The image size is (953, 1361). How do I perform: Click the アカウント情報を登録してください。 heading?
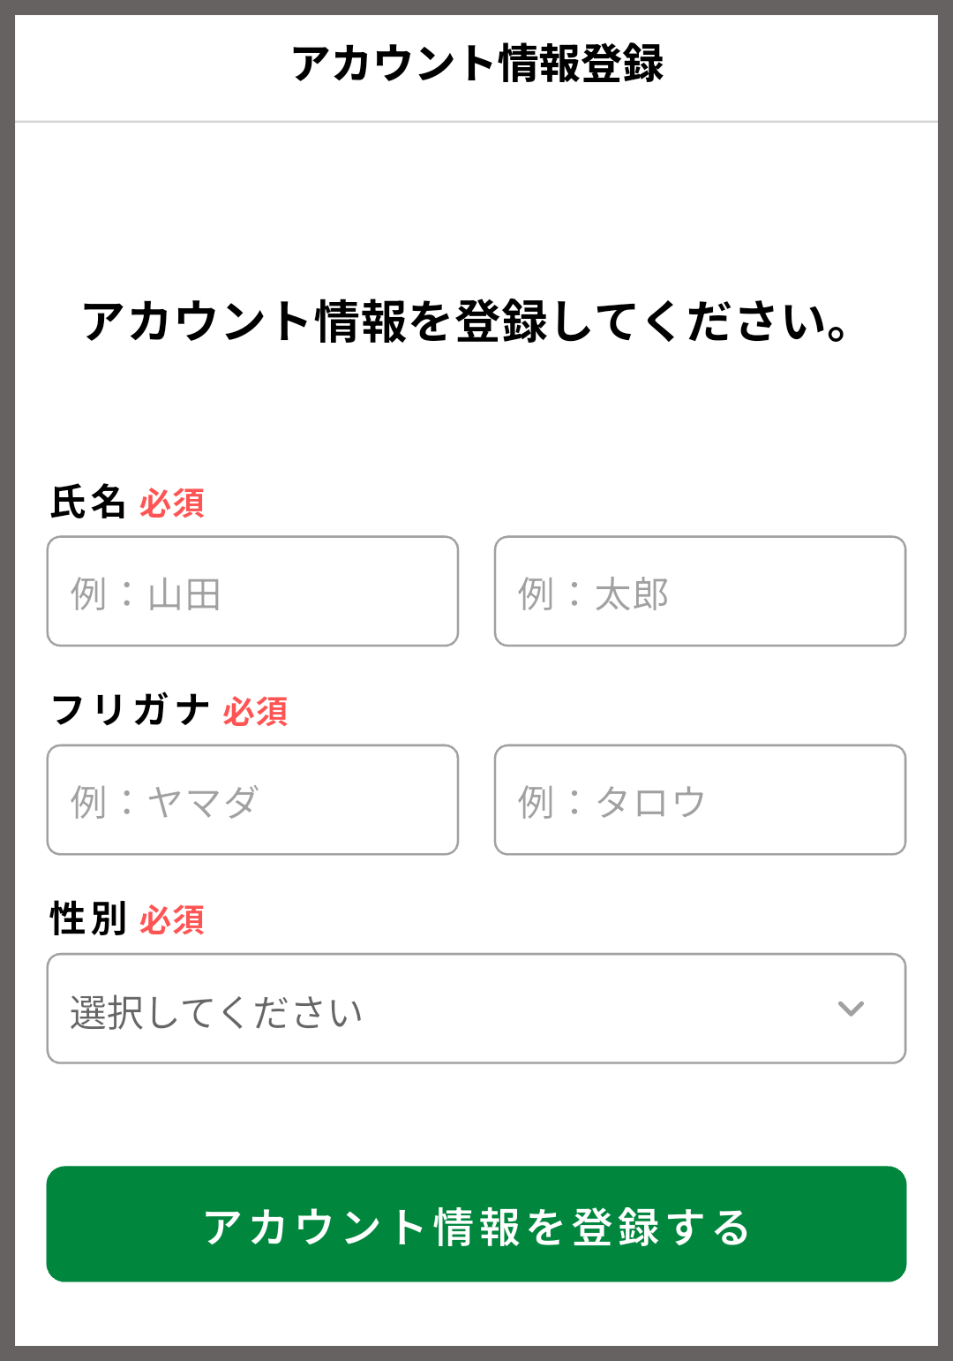[x=466, y=321]
